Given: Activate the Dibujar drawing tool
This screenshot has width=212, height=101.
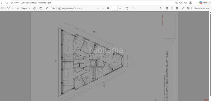Looking at the screenshot, I should tap(22, 8).
